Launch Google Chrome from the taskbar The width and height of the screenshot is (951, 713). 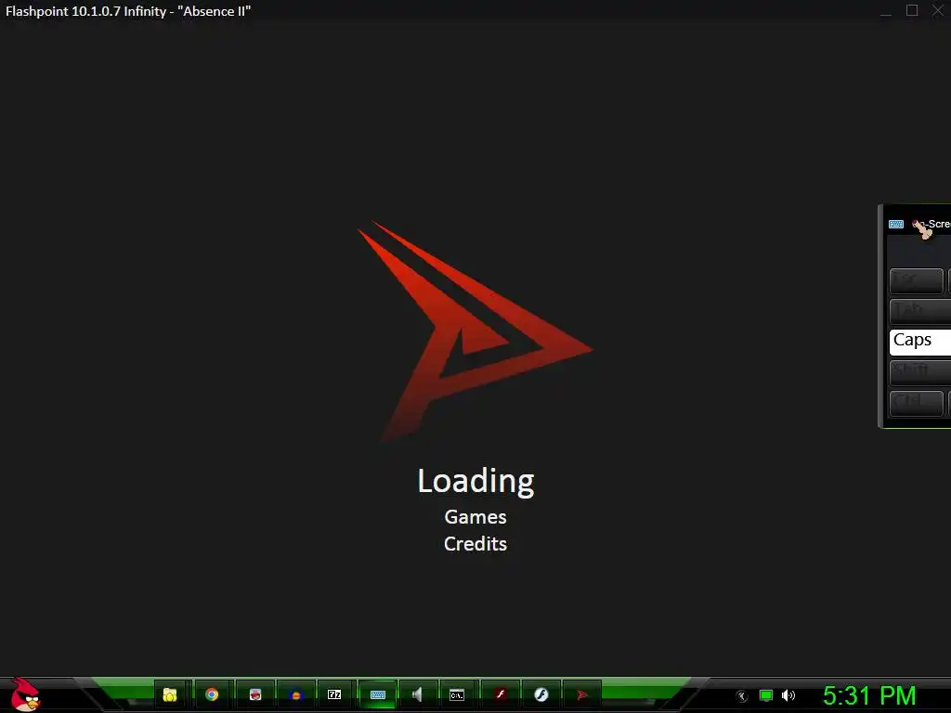click(x=212, y=694)
